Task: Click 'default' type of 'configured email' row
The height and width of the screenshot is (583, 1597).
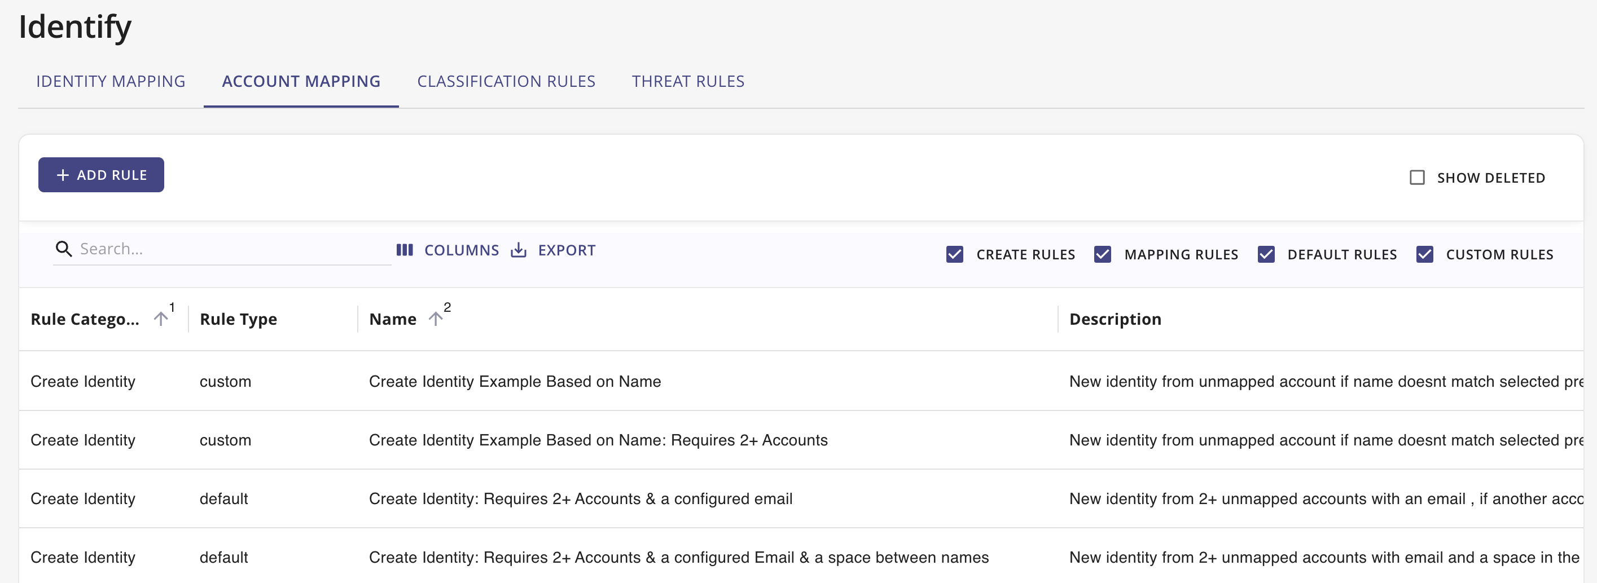Action: [x=223, y=499]
